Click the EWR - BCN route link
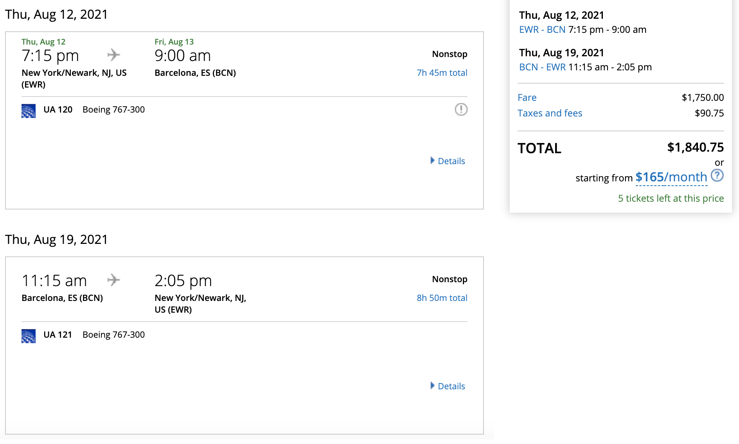739x444 pixels. click(x=542, y=30)
